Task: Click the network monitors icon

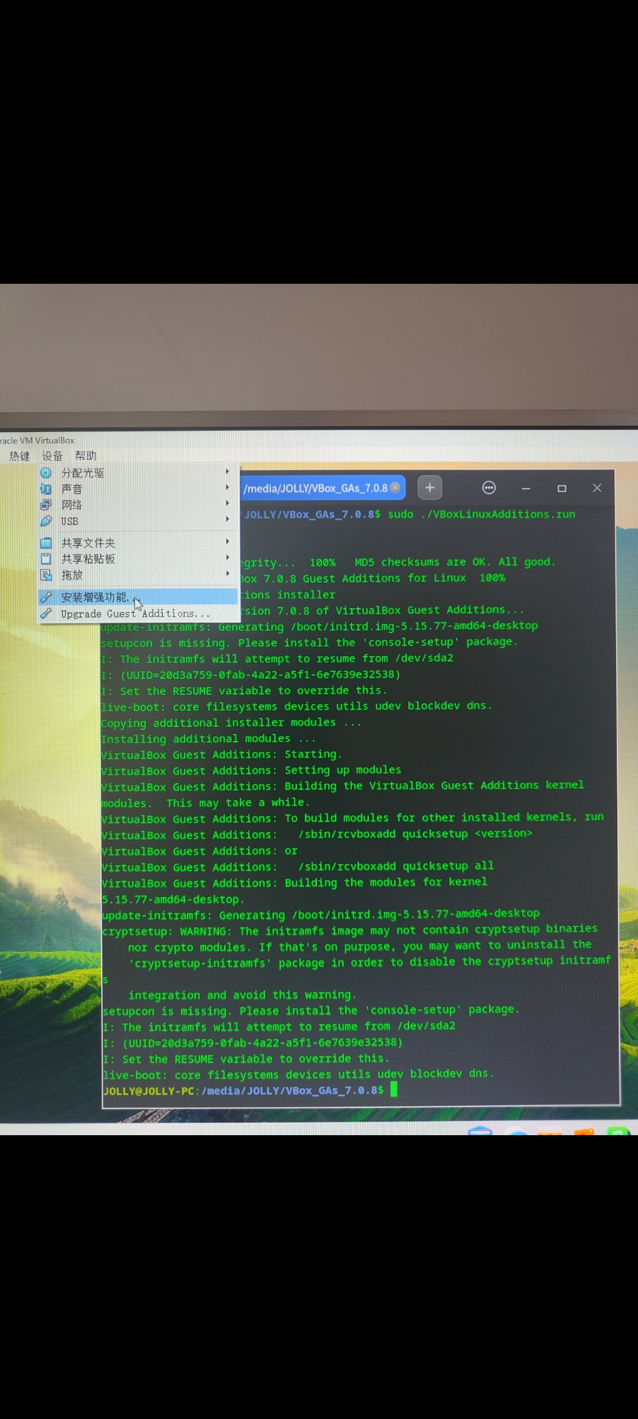Action: point(46,505)
